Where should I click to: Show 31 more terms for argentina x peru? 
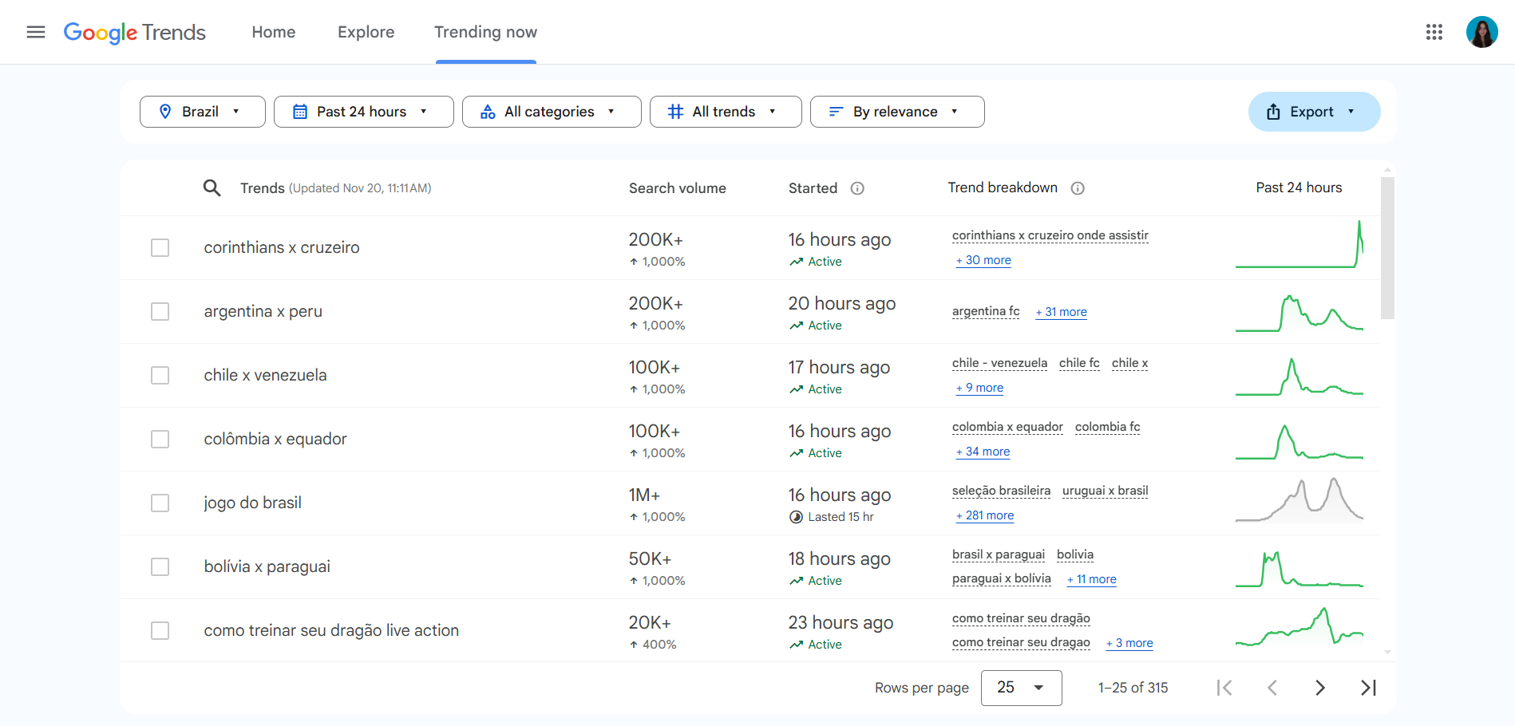point(1061,312)
